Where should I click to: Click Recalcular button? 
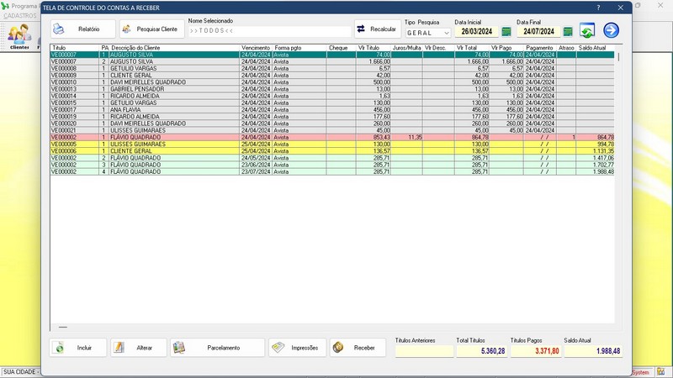coord(378,29)
